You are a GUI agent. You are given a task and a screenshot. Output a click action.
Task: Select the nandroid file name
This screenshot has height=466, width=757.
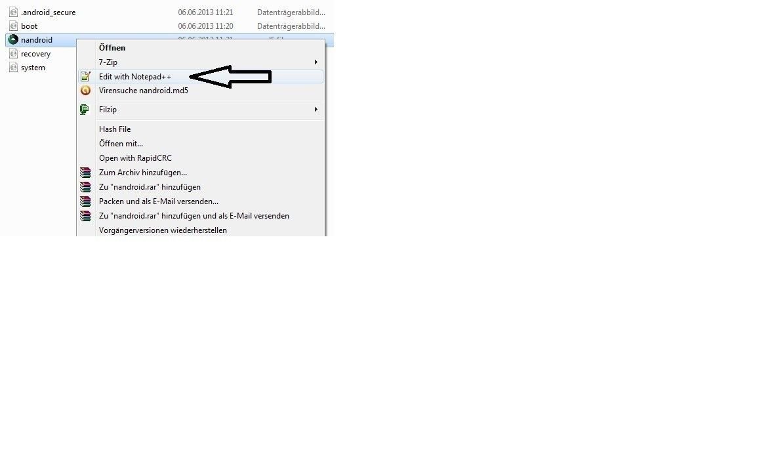(37, 40)
